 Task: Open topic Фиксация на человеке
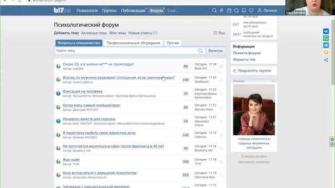tap(83, 91)
